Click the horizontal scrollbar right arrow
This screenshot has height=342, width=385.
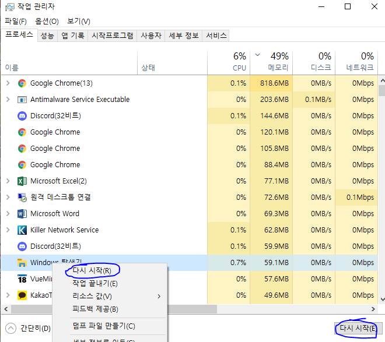coord(373,309)
